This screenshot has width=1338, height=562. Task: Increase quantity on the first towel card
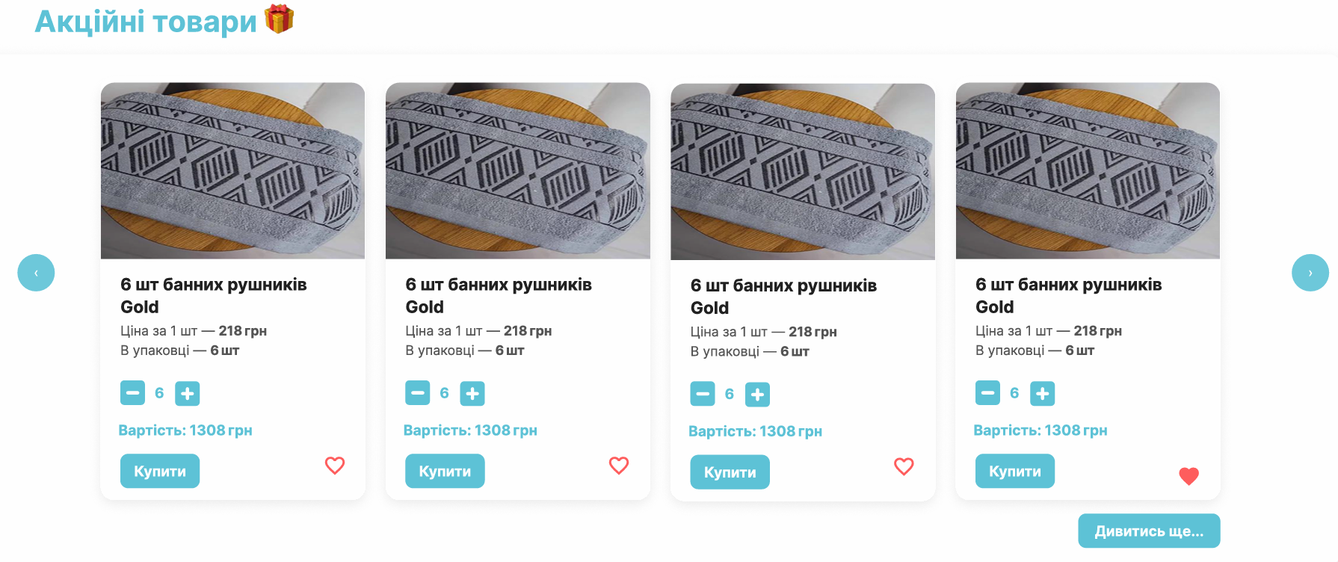tap(188, 393)
